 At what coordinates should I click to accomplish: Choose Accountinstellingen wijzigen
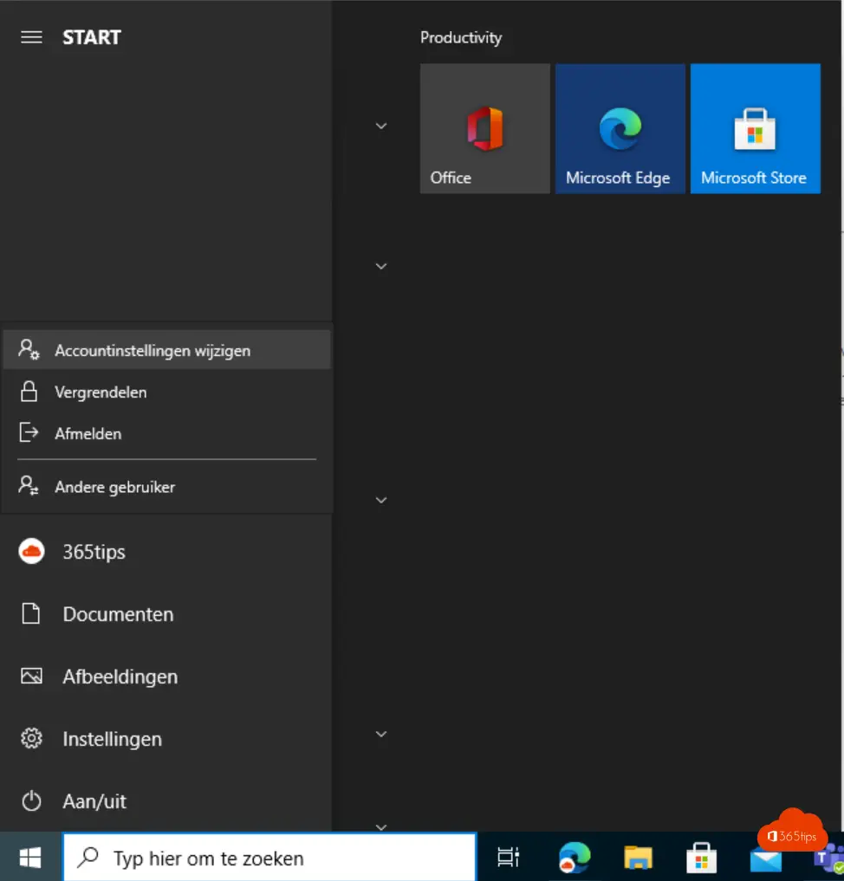point(167,350)
